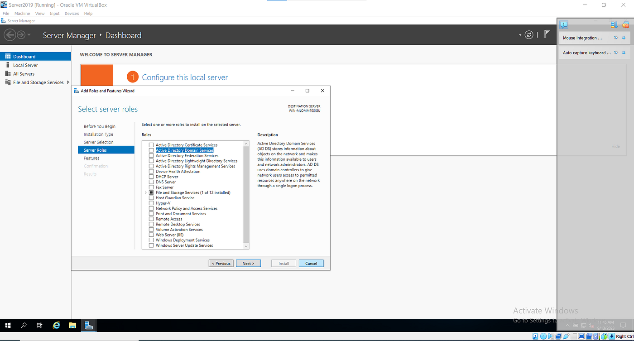Select Active Directory Certificate Services checkbox

151,145
